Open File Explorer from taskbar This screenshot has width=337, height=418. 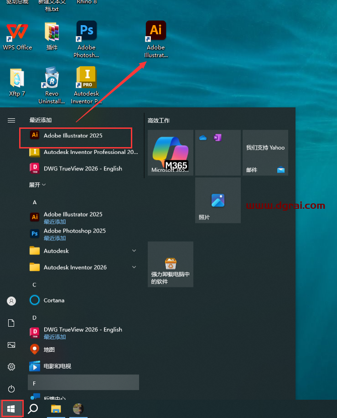[x=56, y=409]
